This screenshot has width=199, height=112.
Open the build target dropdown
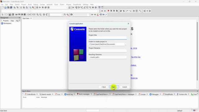[x=59, y=7]
